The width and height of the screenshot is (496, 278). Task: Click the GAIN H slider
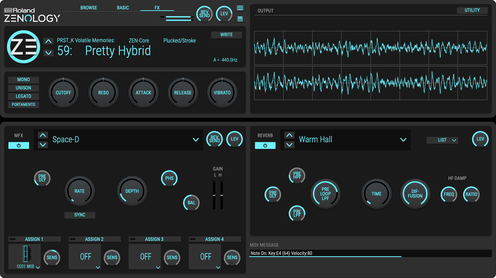click(222, 195)
